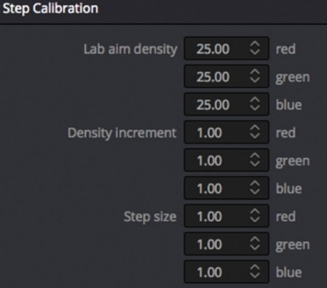The image size is (327, 288).
Task: Click stepper arrows for Density increment red
Action: pyautogui.click(x=255, y=132)
